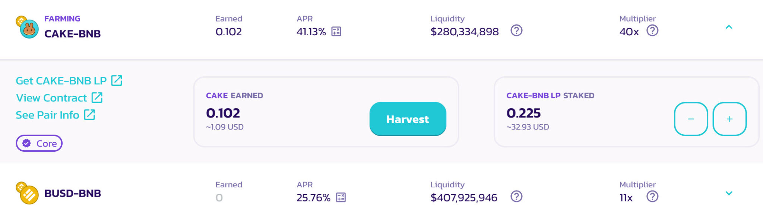The height and width of the screenshot is (213, 763).
Task: Click CAKE-BNB multiplier help icon
Action: (x=652, y=30)
